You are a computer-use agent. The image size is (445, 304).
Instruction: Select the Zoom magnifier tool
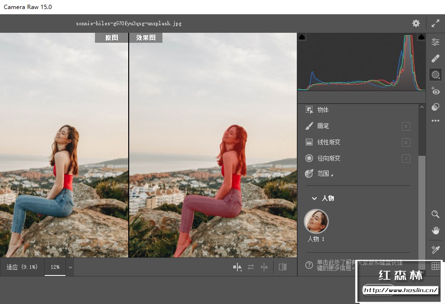click(x=435, y=214)
